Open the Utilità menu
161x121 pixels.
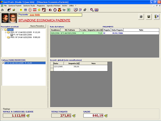coord(71,6)
